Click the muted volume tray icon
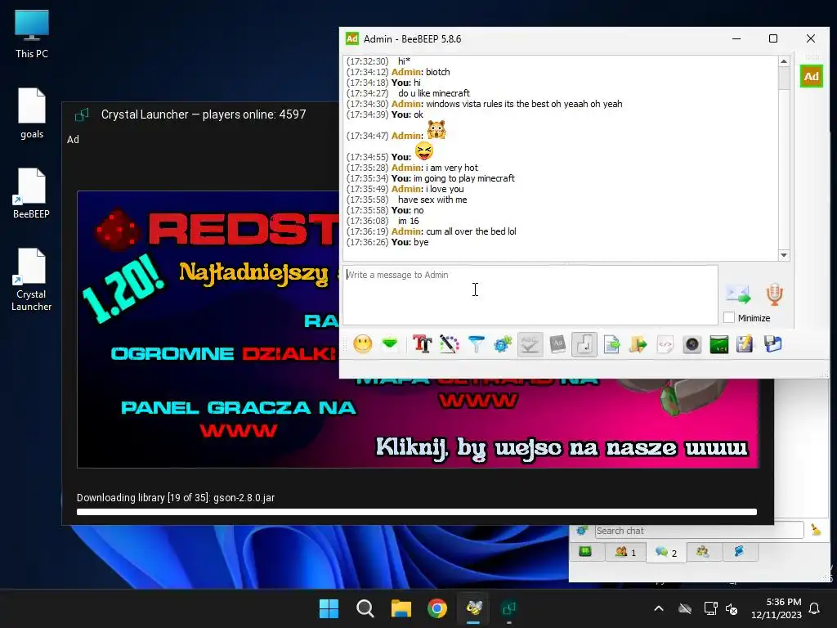This screenshot has height=628, width=837. (732, 608)
